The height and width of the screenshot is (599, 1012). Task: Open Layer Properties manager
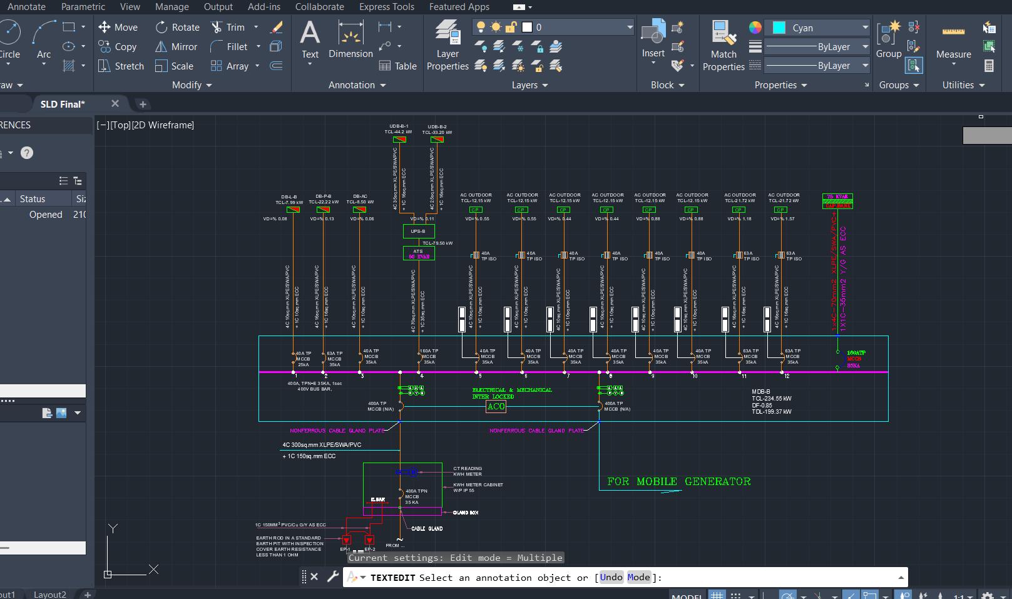(447, 44)
